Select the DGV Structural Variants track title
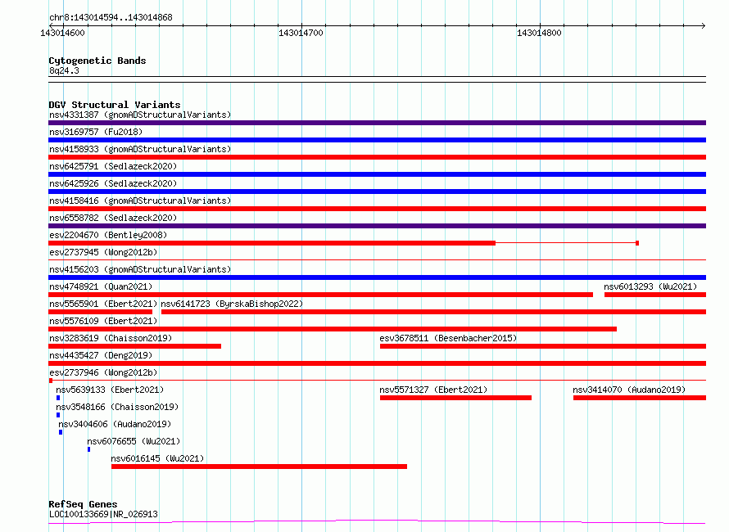The image size is (729, 532). (x=115, y=105)
